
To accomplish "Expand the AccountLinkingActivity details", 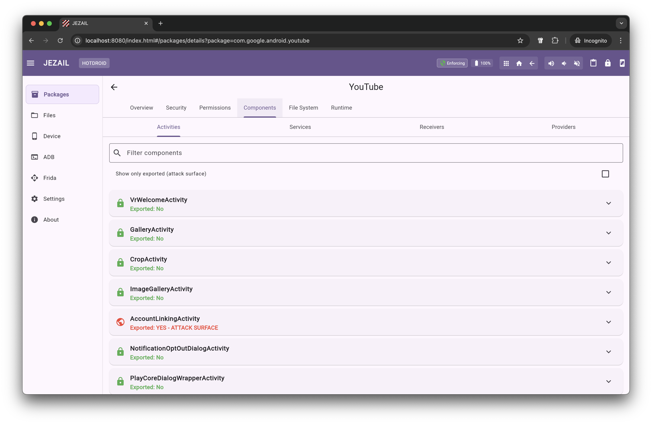I will (x=608, y=322).
